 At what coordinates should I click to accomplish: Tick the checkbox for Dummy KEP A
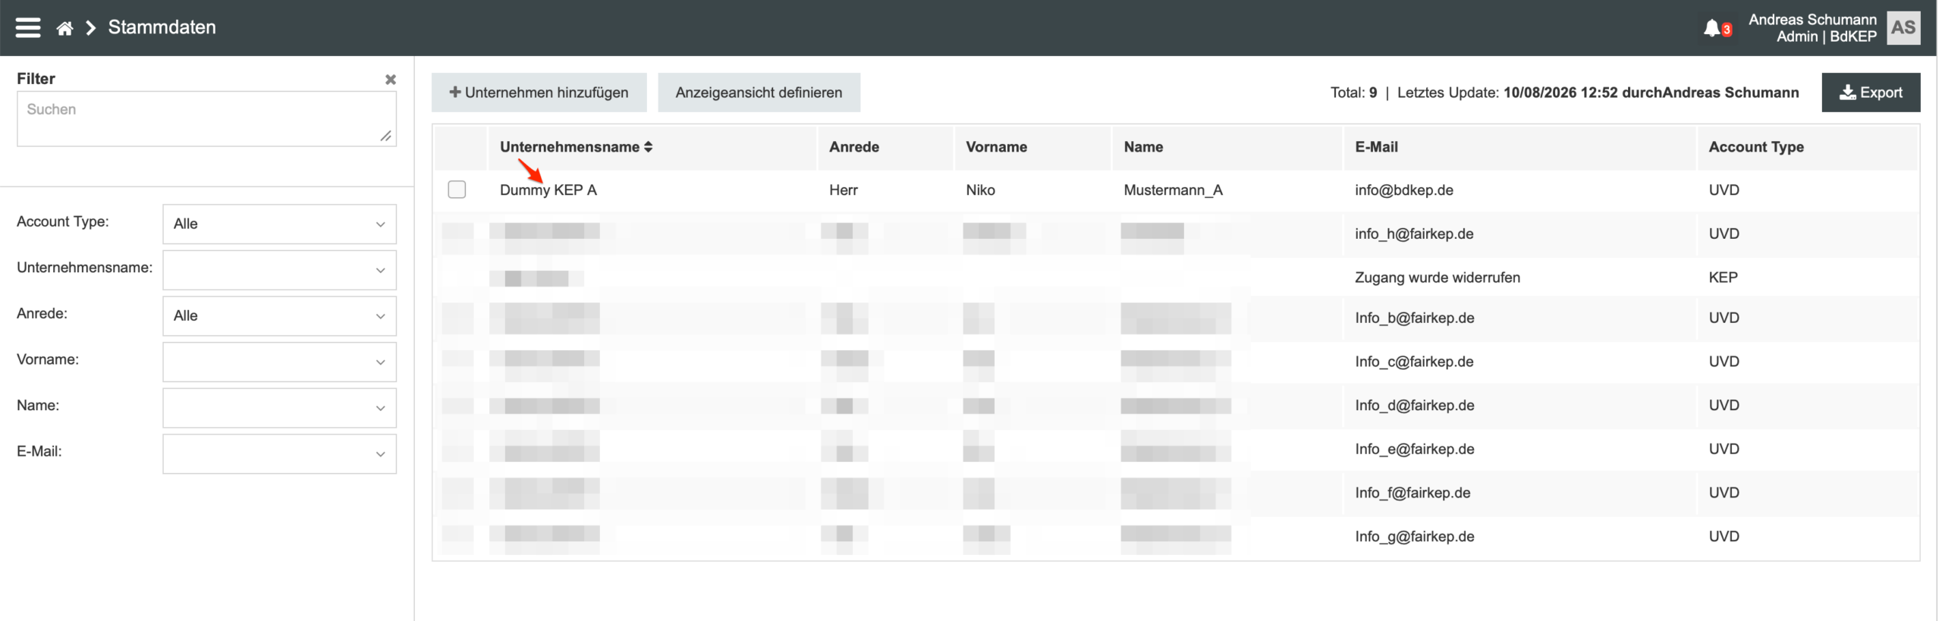[x=457, y=190]
